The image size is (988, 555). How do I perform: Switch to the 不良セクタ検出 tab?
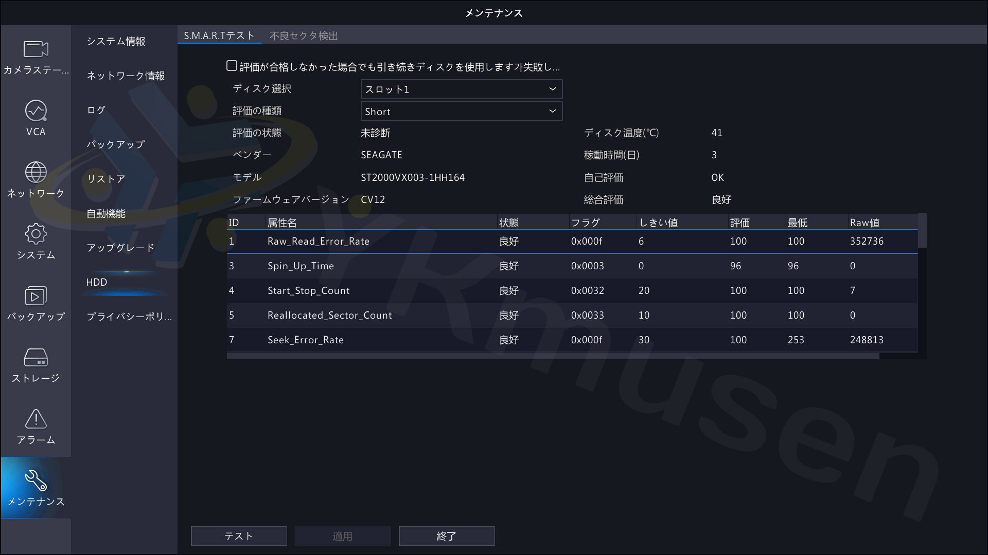click(x=303, y=35)
